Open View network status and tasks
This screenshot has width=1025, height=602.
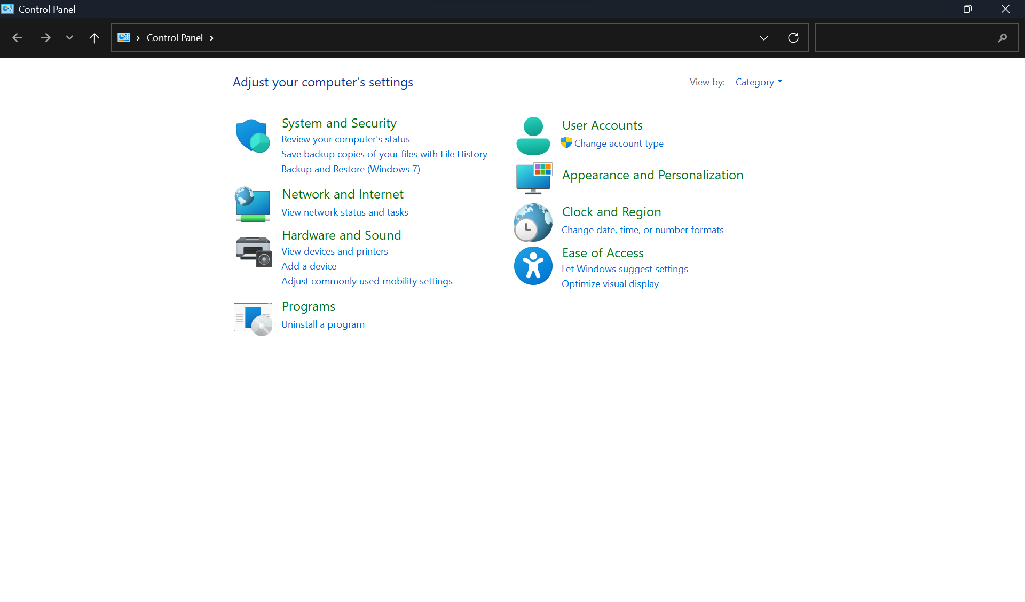point(344,212)
